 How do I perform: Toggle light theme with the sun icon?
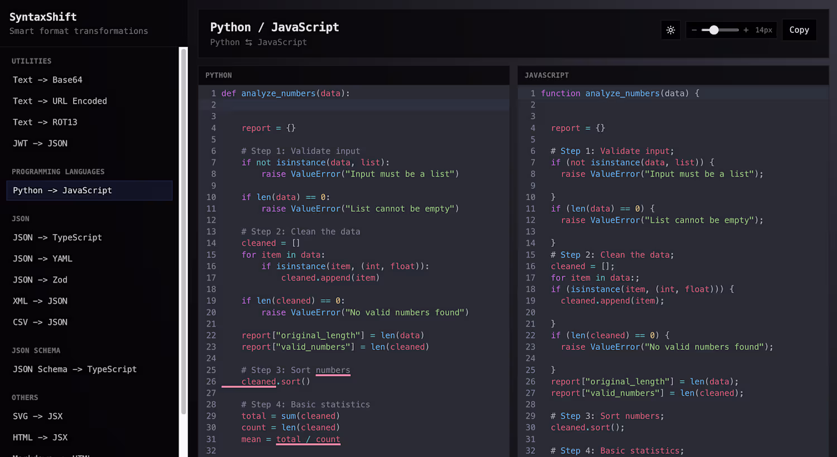(671, 30)
